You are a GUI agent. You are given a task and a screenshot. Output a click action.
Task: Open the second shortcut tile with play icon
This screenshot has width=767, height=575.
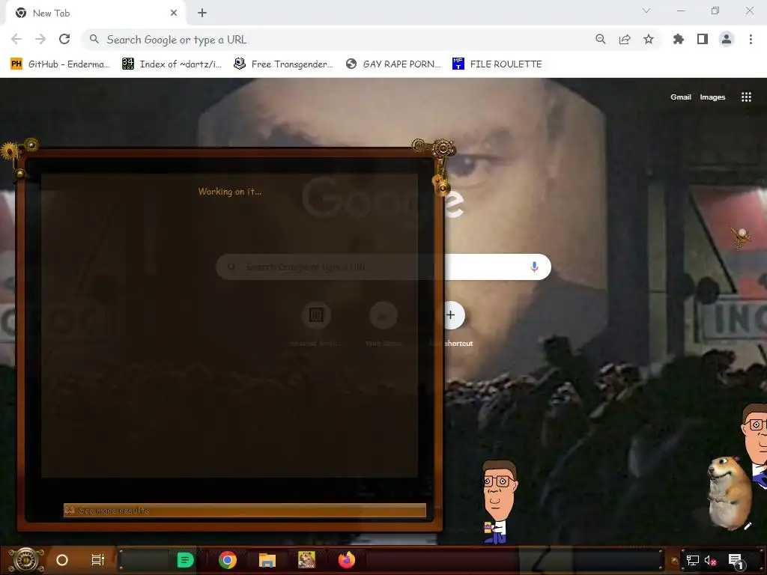click(x=383, y=315)
